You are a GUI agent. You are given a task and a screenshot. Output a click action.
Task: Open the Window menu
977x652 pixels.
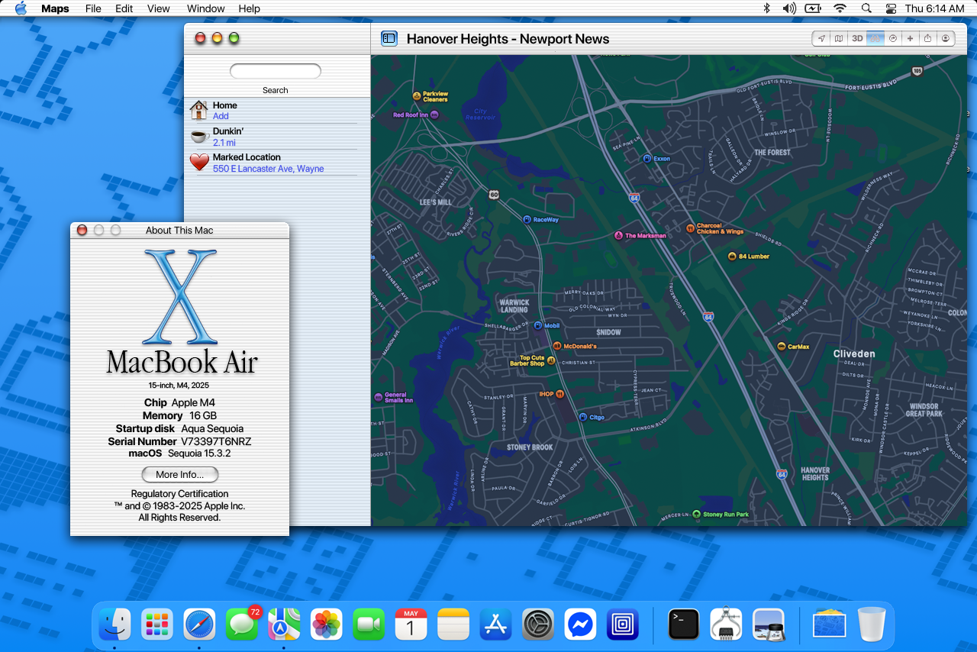tap(206, 8)
